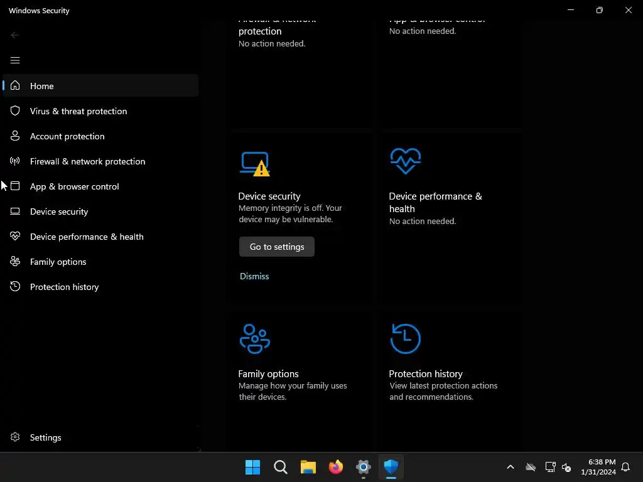Click the Device security tile heading
The height and width of the screenshot is (482, 643).
pyautogui.click(x=269, y=196)
